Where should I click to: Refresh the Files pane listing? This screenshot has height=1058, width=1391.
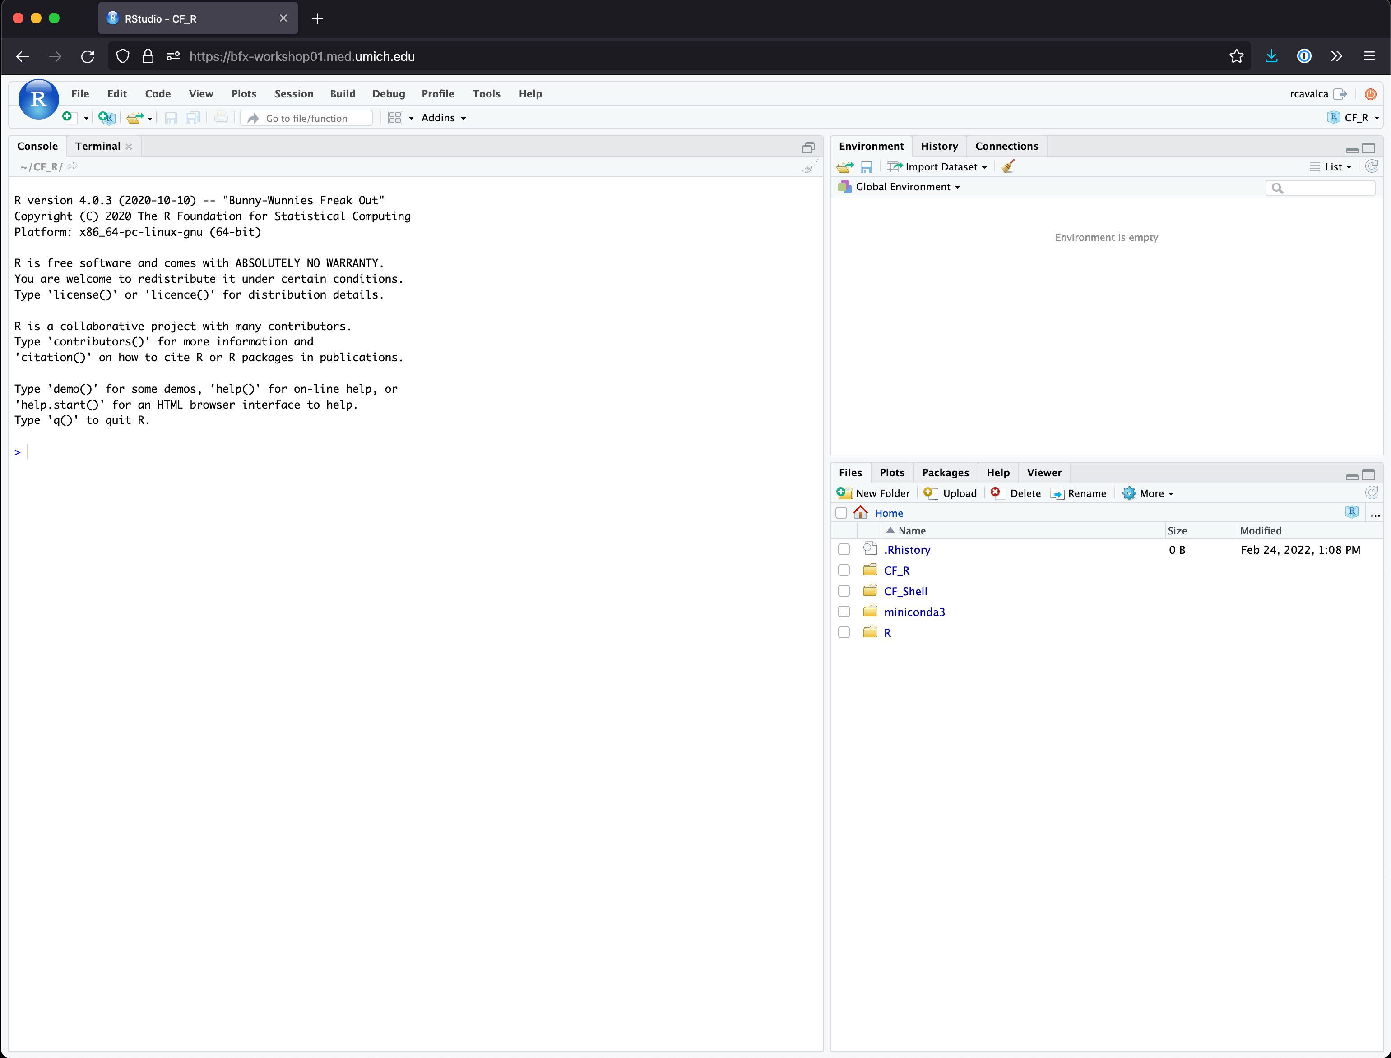1372,492
